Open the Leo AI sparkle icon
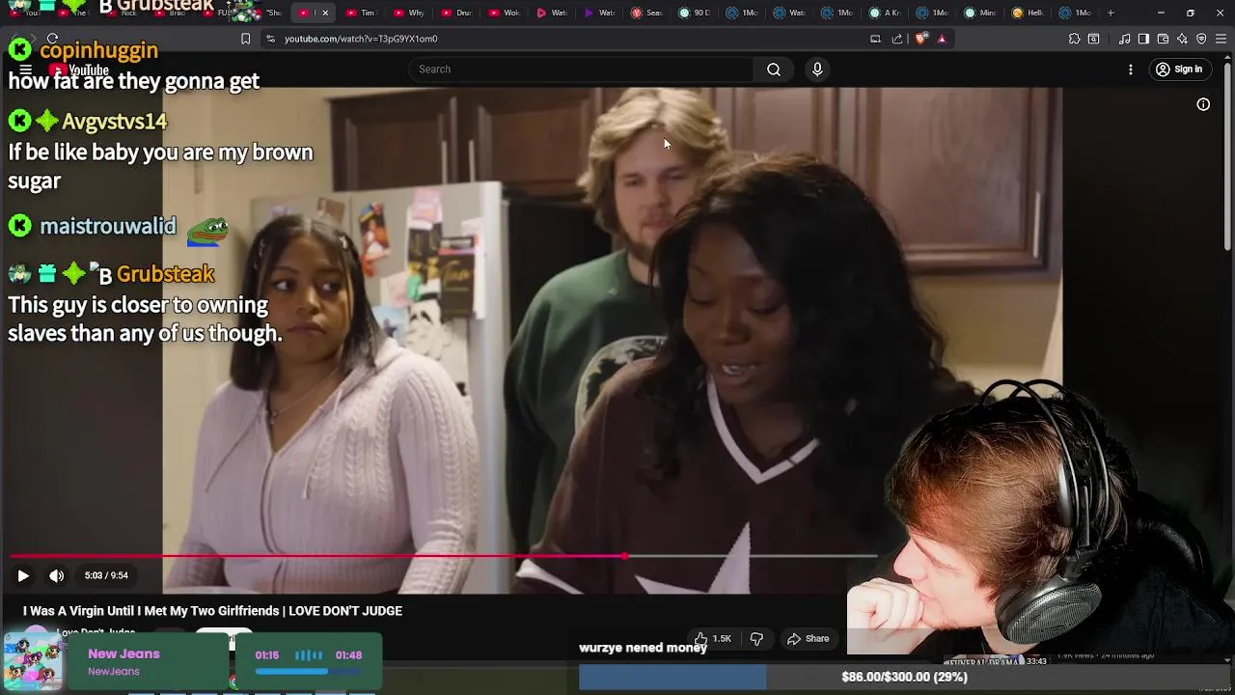This screenshot has height=695, width=1235. [x=1182, y=39]
